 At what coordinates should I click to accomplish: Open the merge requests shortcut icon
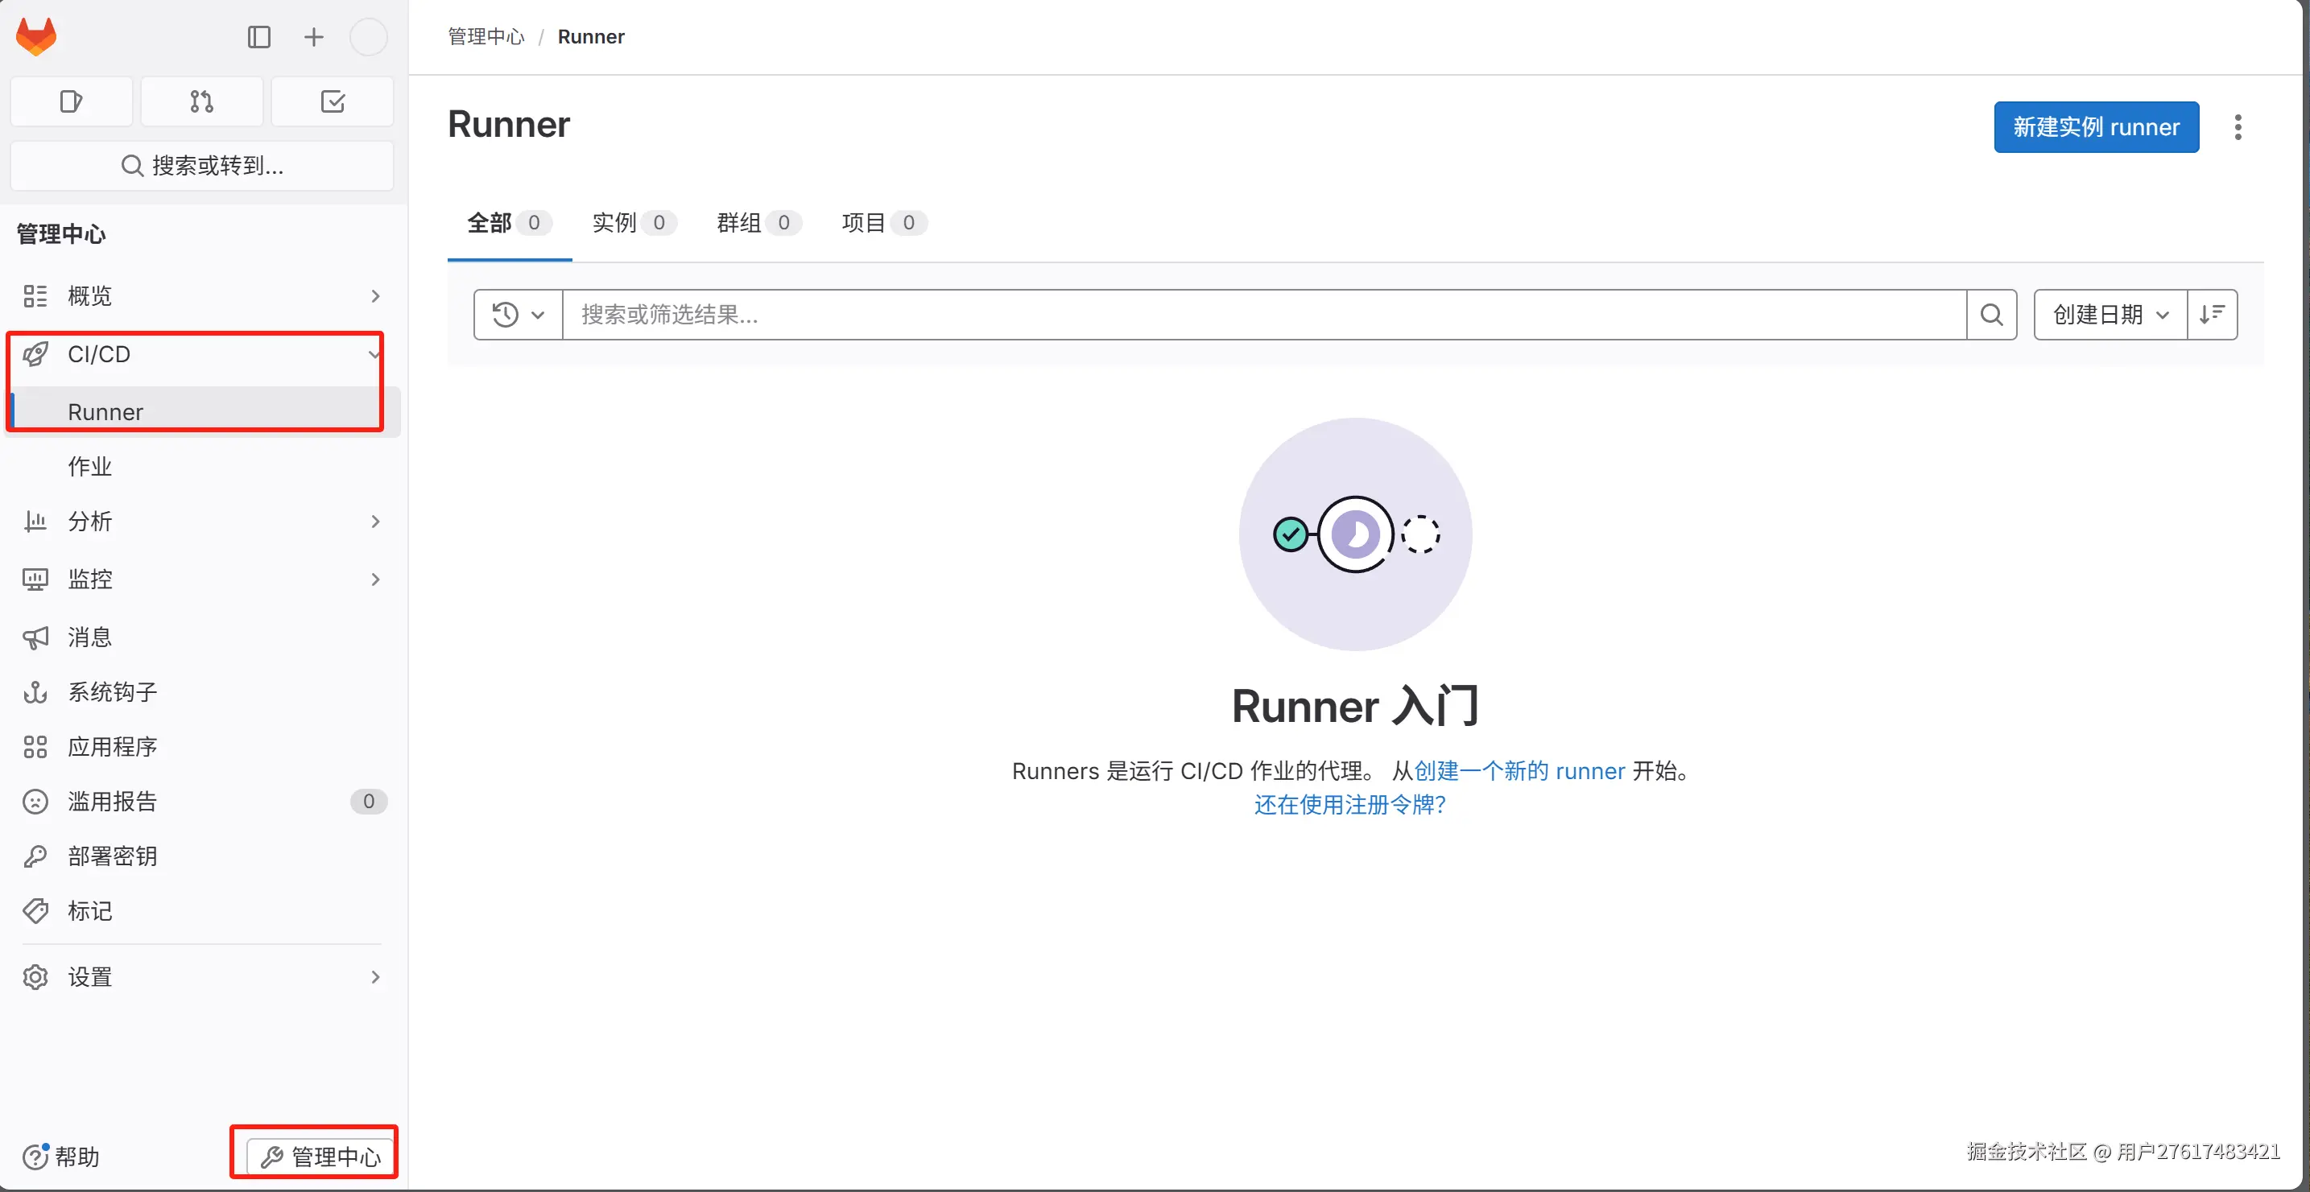click(x=202, y=101)
